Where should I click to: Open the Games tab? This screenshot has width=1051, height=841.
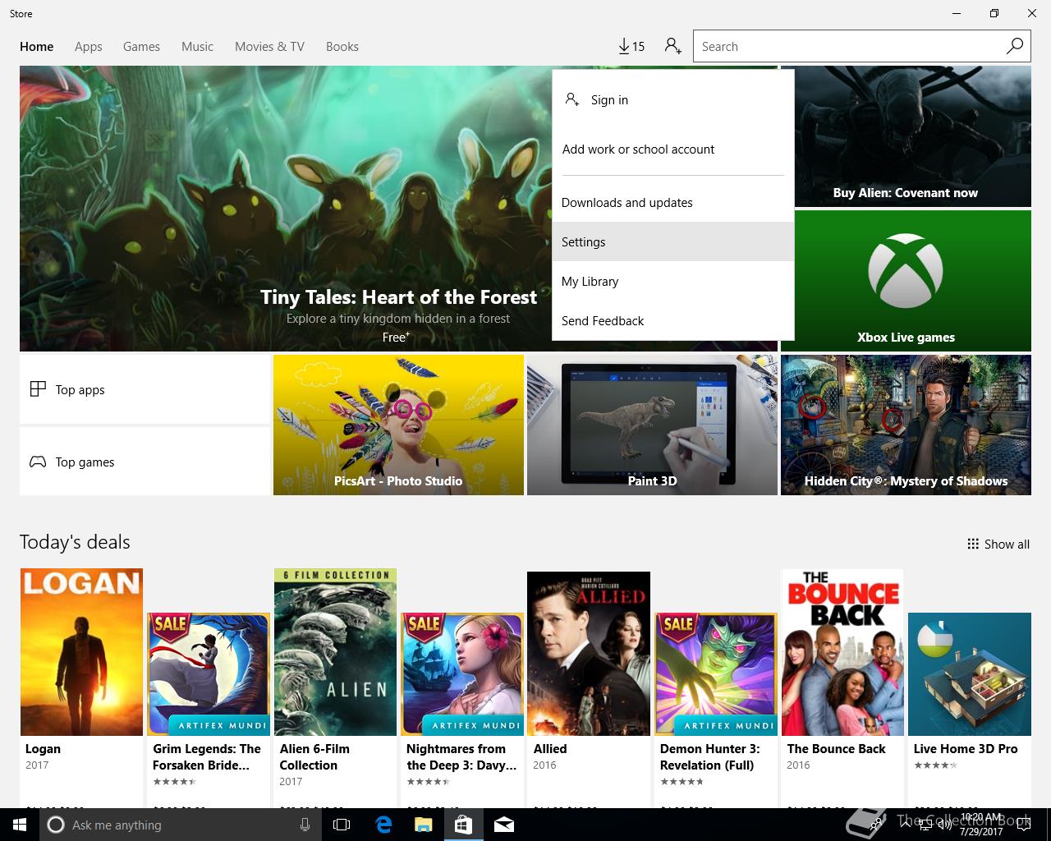pos(141,47)
